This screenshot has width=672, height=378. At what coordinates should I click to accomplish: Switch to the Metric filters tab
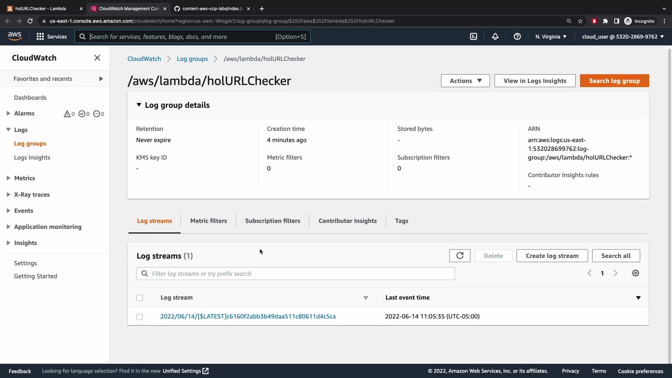(x=208, y=221)
